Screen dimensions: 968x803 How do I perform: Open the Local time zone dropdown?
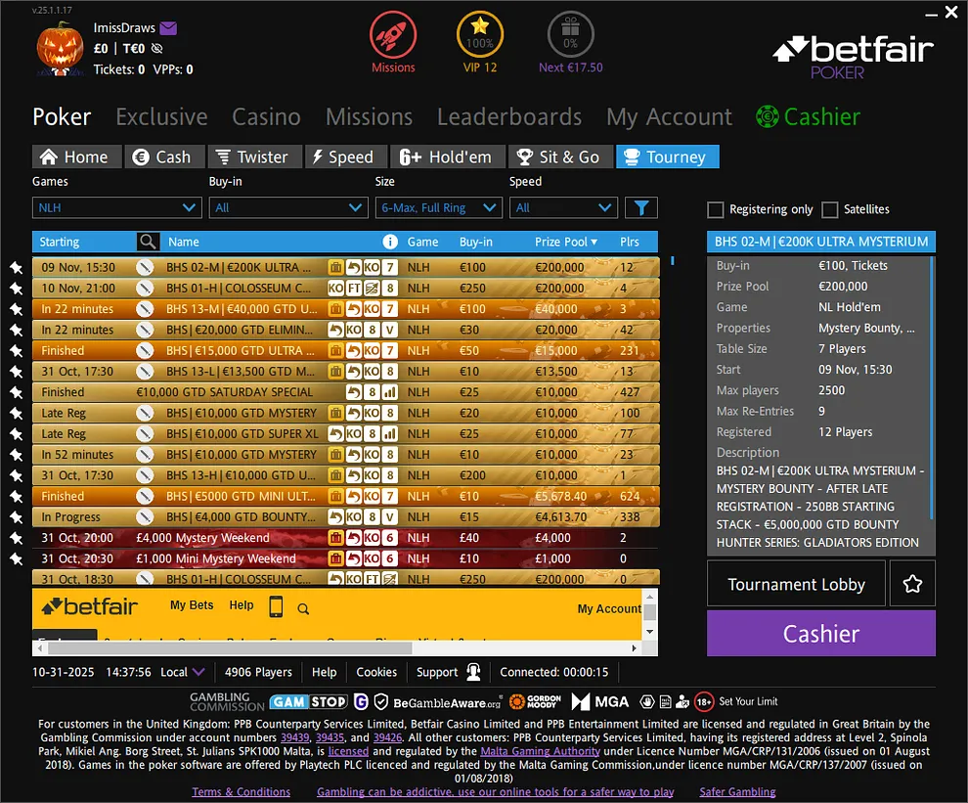(x=184, y=672)
